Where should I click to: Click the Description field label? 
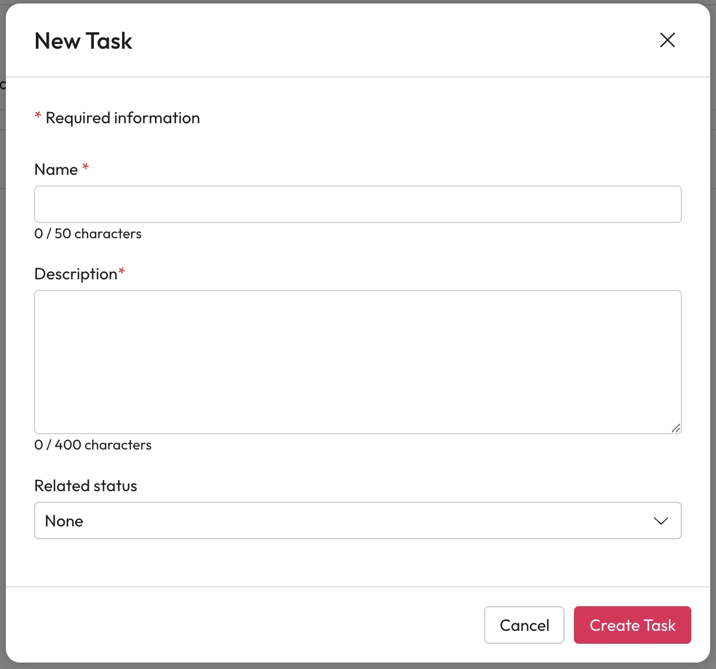click(x=76, y=274)
